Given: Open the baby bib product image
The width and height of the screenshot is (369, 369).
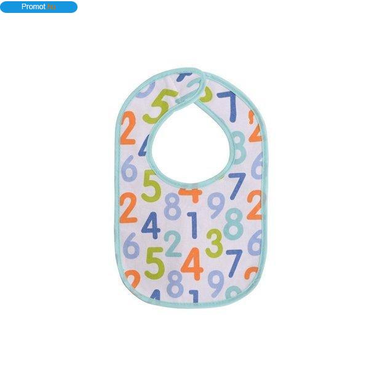Looking at the screenshot, I should (x=192, y=188).
